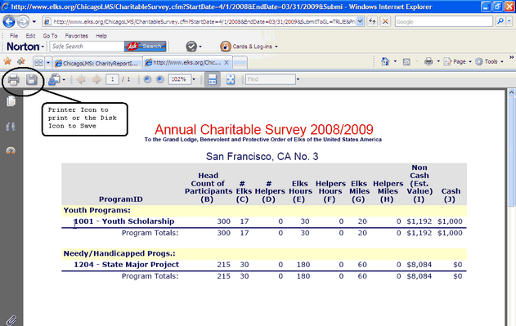Open the attachments paperclip icon

click(x=11, y=320)
